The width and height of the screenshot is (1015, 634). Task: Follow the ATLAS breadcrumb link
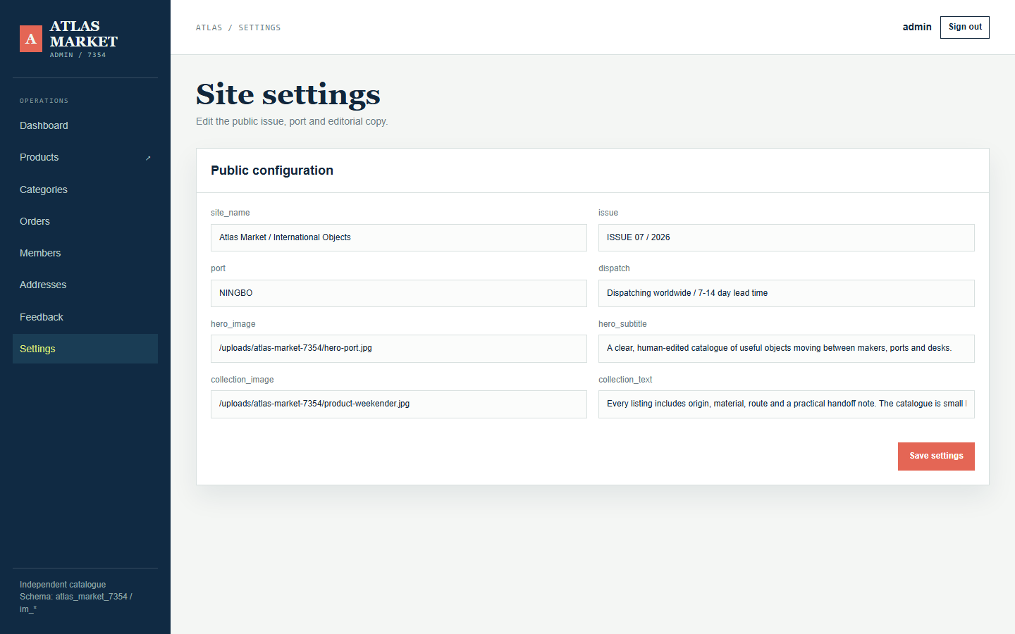[x=209, y=27]
